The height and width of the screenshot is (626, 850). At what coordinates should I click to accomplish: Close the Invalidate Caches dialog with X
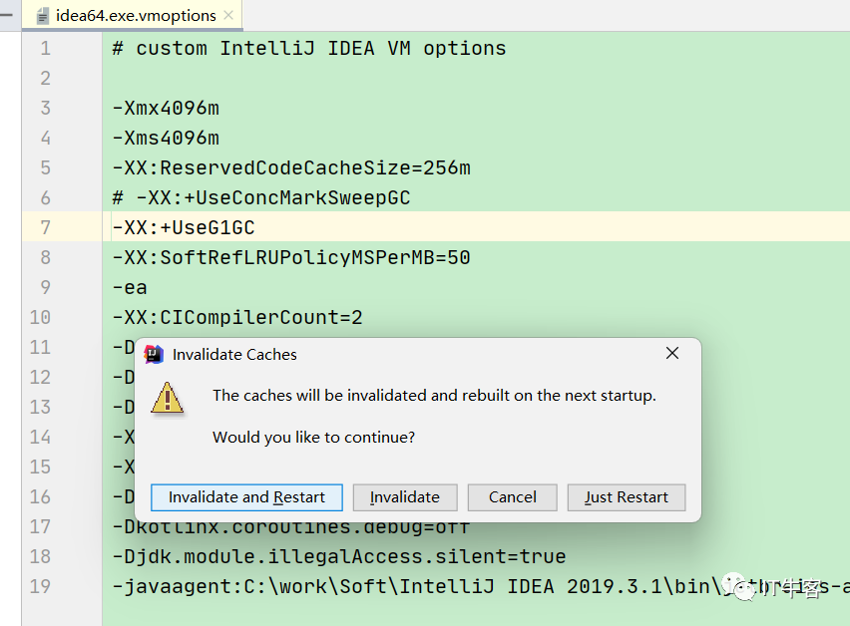(672, 354)
